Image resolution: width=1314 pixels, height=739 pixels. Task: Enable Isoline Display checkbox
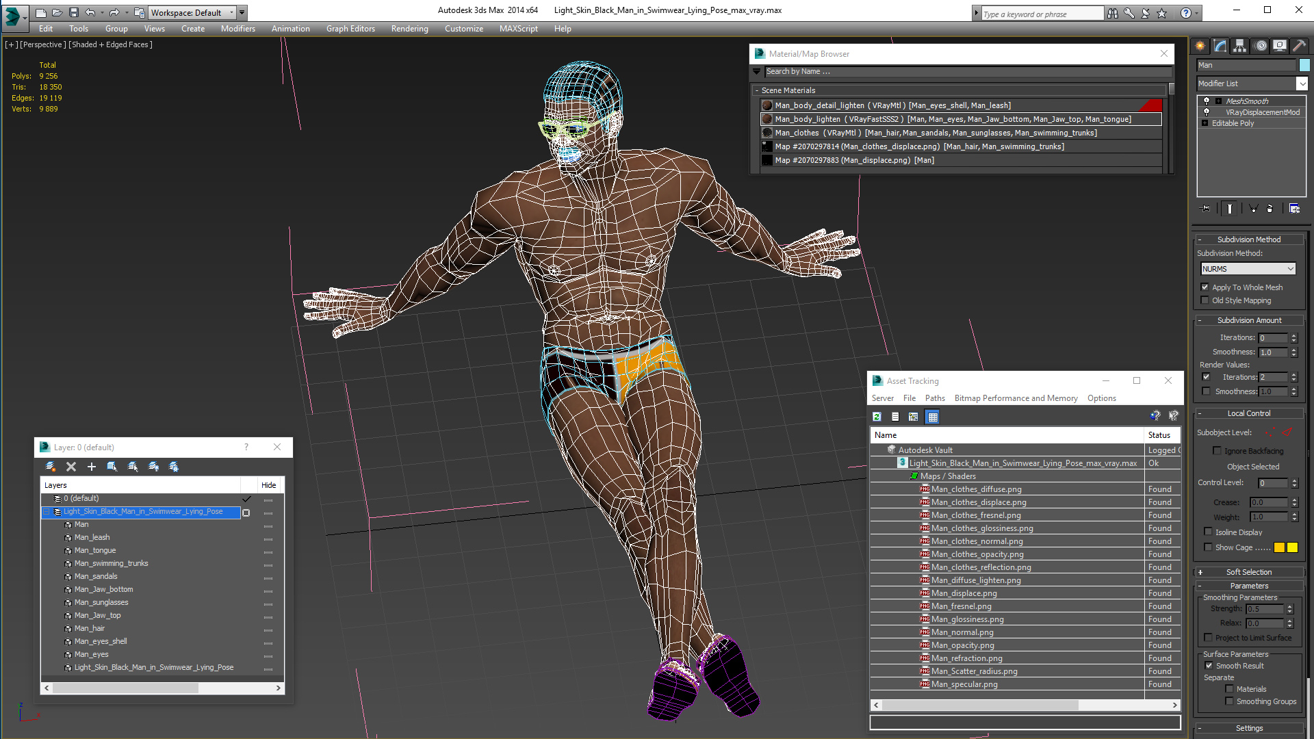pos(1209,532)
